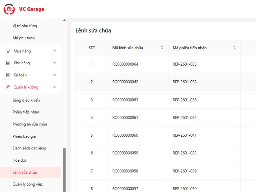Open Quản lý công việc page
256x192 pixels.
[x=28, y=184]
